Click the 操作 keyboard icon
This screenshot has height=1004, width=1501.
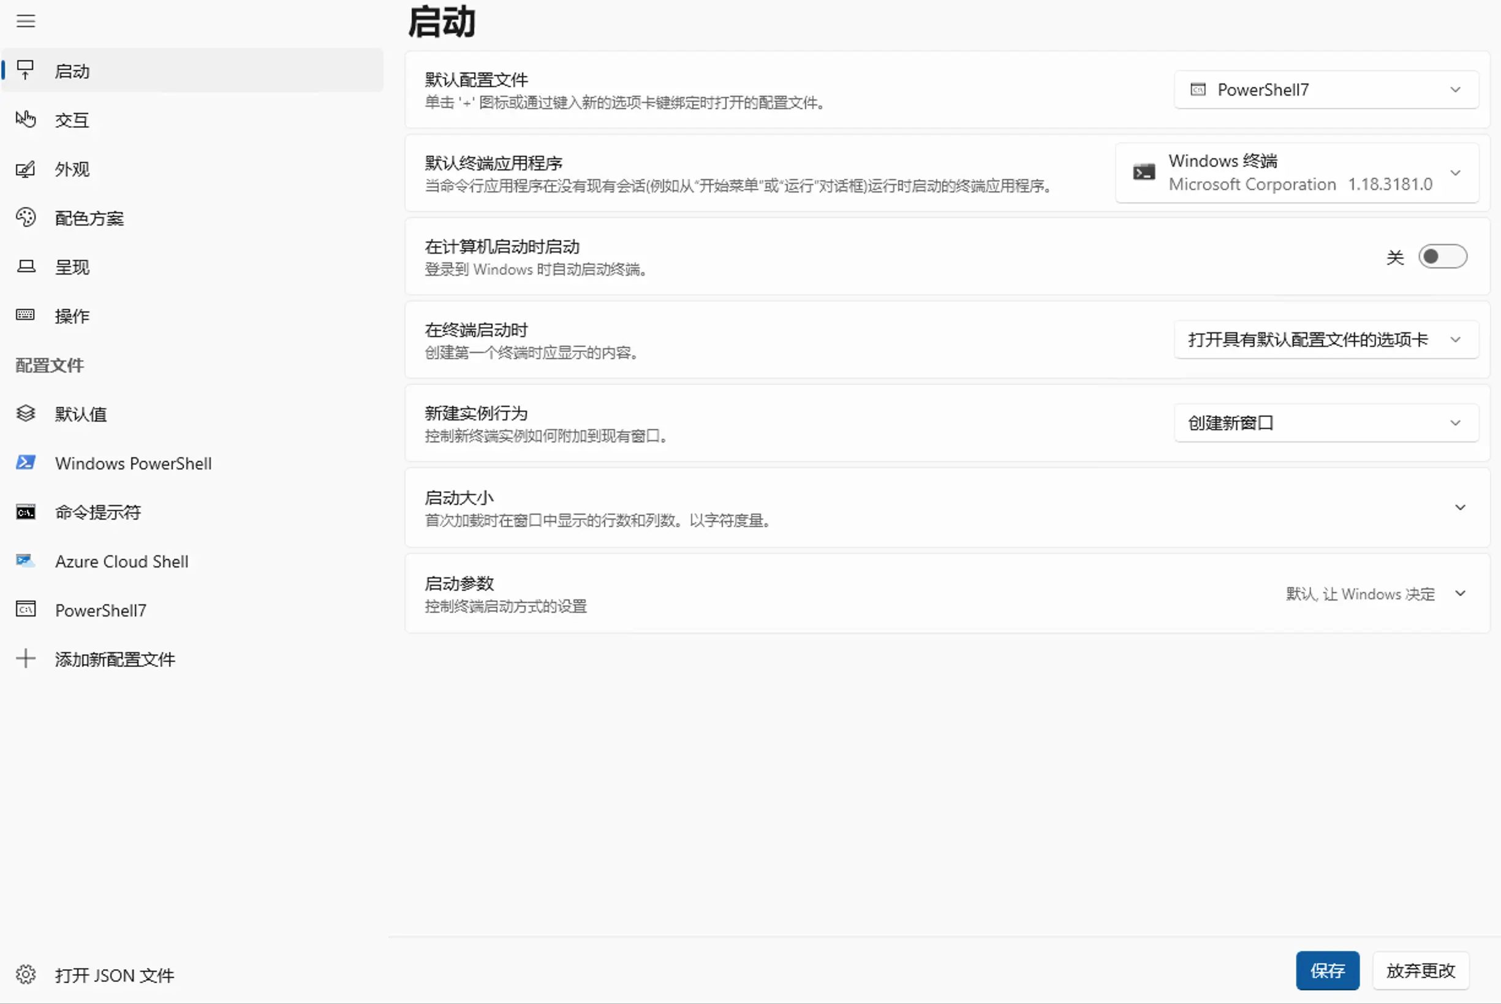[x=26, y=315]
